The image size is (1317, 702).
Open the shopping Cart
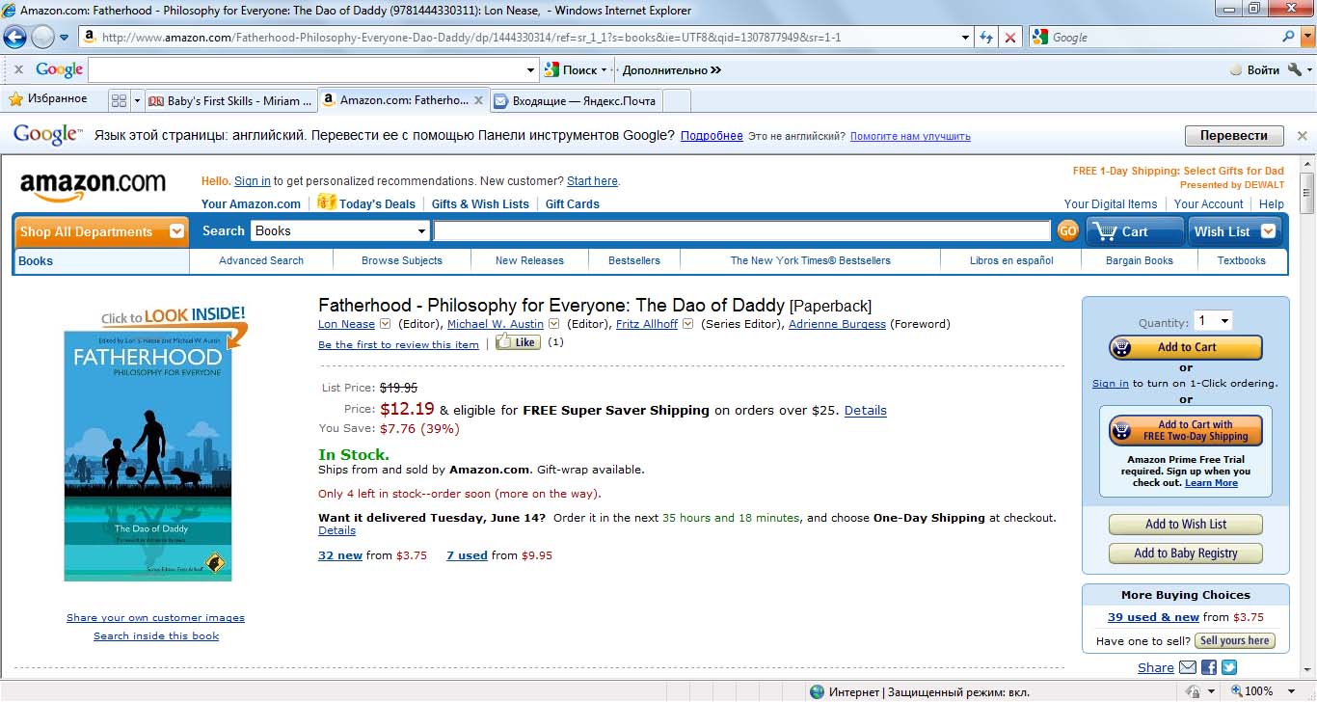1135,231
